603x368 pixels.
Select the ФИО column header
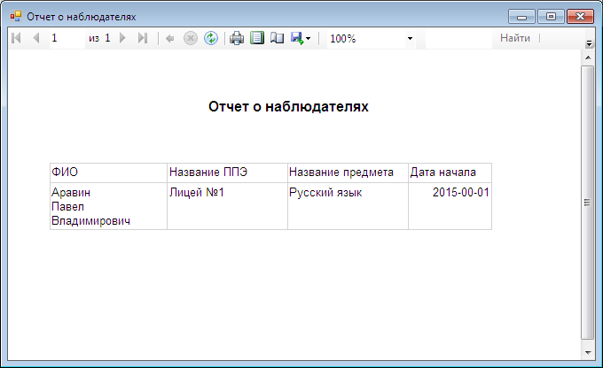[x=108, y=172]
